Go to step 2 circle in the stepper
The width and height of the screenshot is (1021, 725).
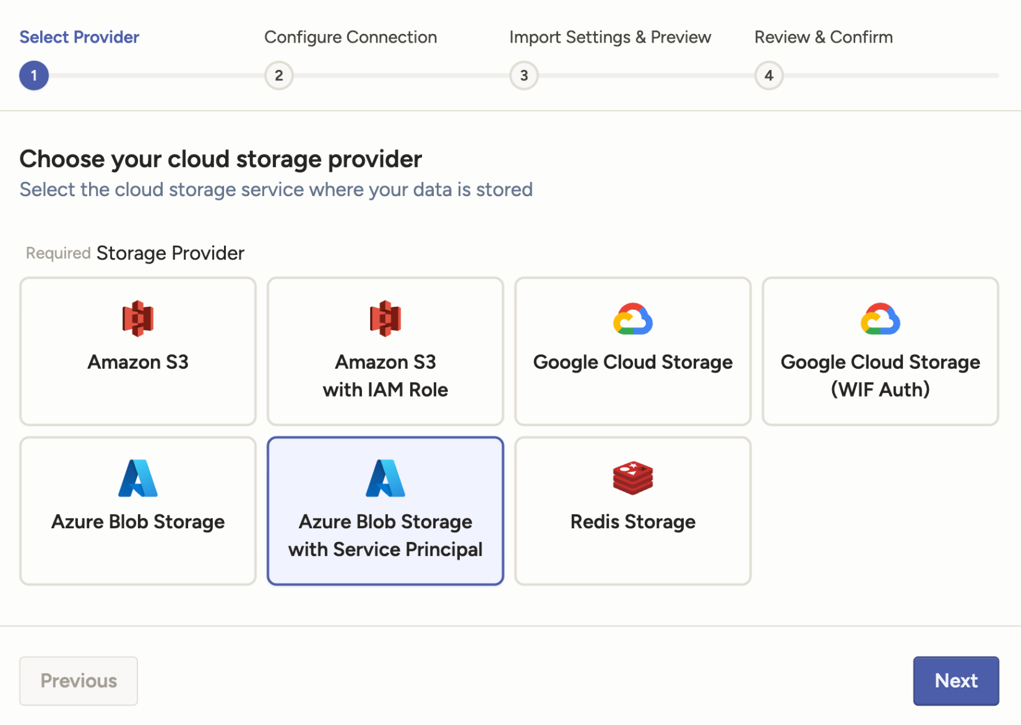(279, 75)
